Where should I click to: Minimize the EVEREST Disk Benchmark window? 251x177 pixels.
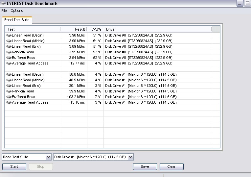coord(240,3)
